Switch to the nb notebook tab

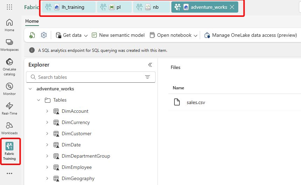(151, 7)
